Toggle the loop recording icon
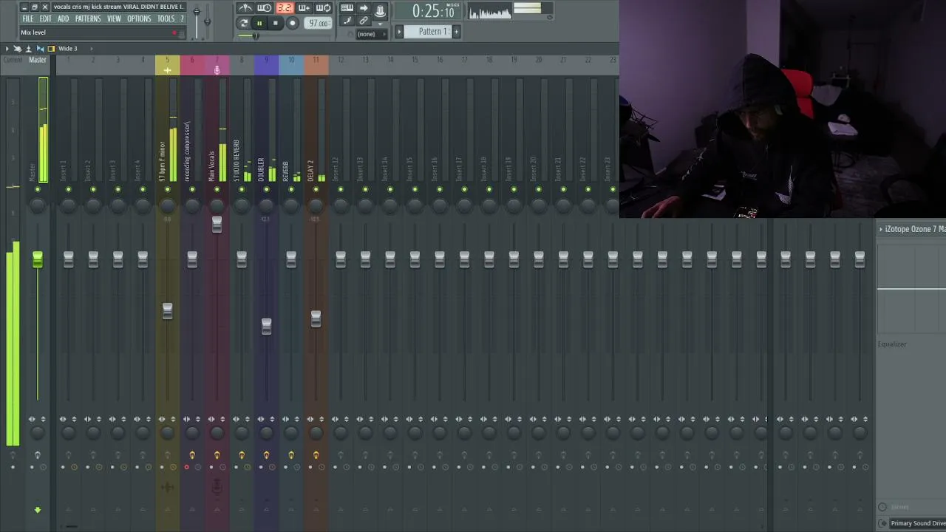The image size is (946, 532). pyautogui.click(x=324, y=8)
